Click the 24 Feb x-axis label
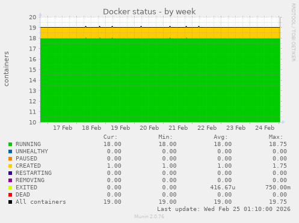Image resolution: width=299 pixels, height=223 pixels. 265,128
